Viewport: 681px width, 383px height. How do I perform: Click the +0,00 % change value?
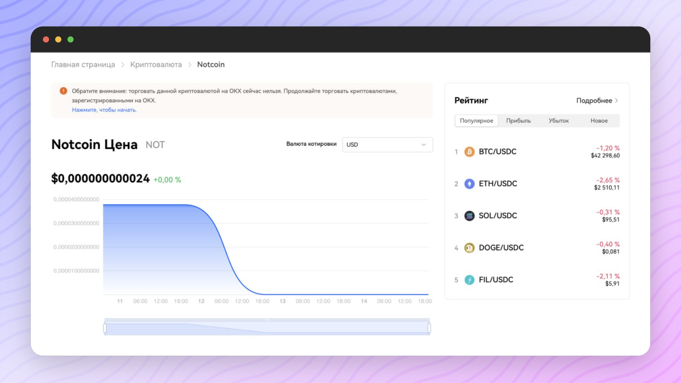pyautogui.click(x=167, y=180)
